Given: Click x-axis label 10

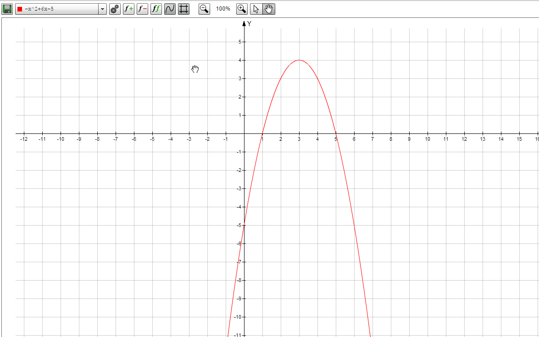Looking at the screenshot, I should pos(428,139).
